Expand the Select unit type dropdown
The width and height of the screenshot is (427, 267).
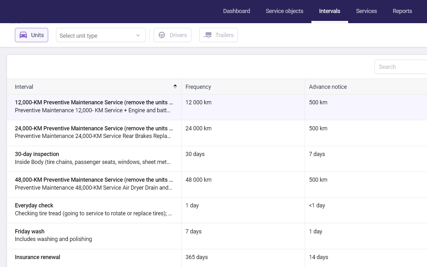coord(100,36)
